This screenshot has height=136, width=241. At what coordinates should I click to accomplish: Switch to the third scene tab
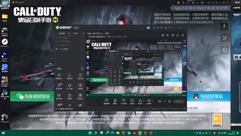coord(76,34)
